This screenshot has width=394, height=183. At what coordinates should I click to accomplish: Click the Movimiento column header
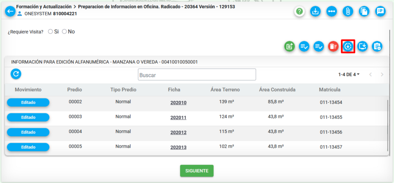(x=28, y=90)
